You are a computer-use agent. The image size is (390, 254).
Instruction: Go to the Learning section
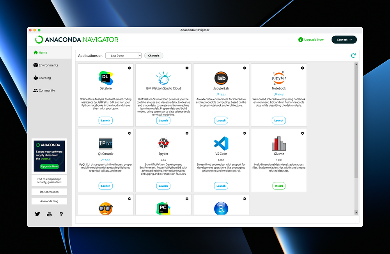tap(44, 78)
